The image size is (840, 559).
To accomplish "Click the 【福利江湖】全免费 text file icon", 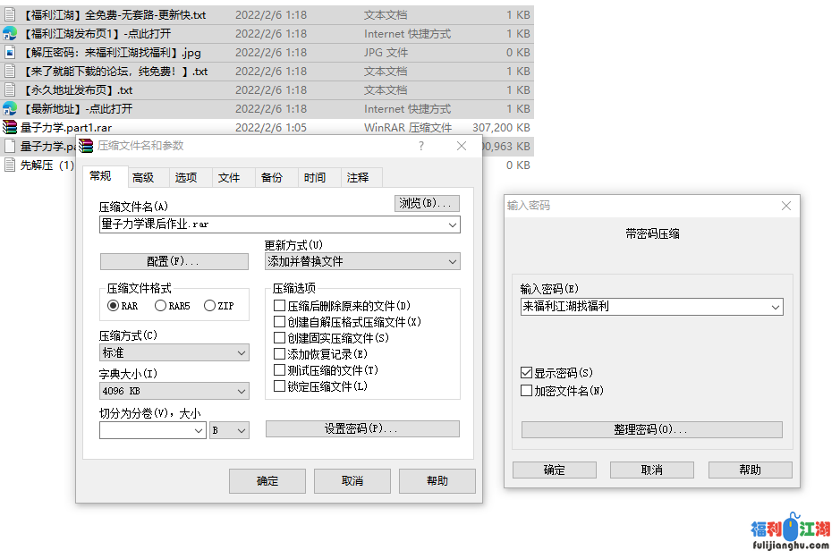I will 10,15.
